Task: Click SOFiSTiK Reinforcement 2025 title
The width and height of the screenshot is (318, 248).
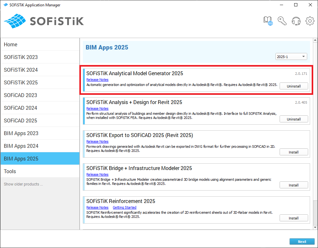Action: tap(121, 201)
